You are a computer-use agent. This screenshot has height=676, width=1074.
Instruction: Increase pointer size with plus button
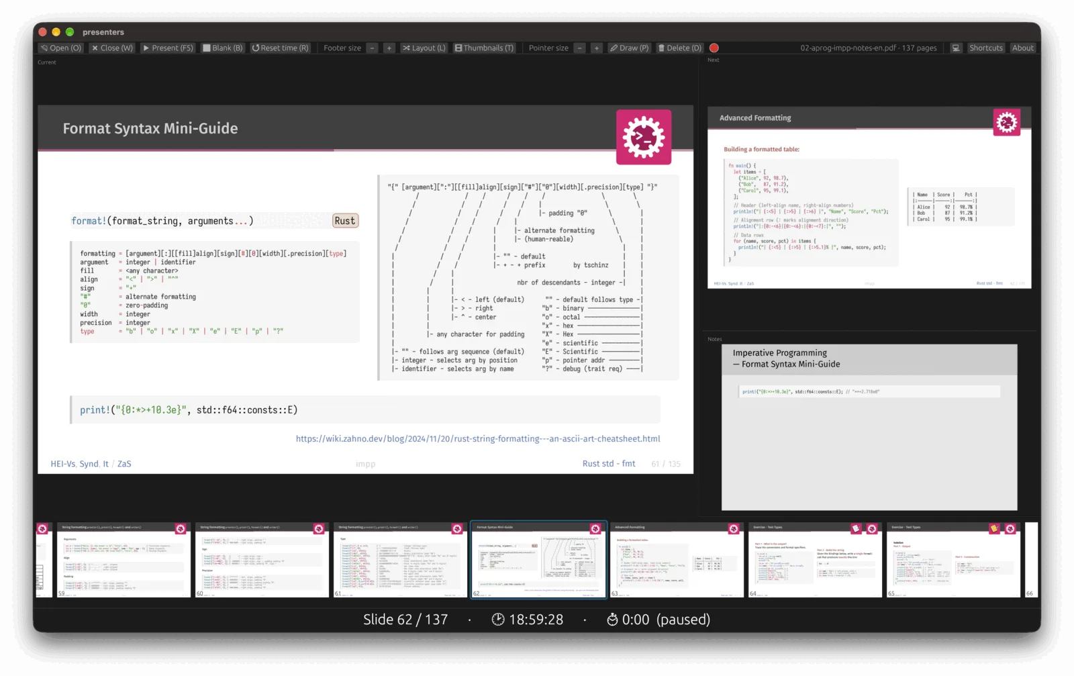point(596,48)
